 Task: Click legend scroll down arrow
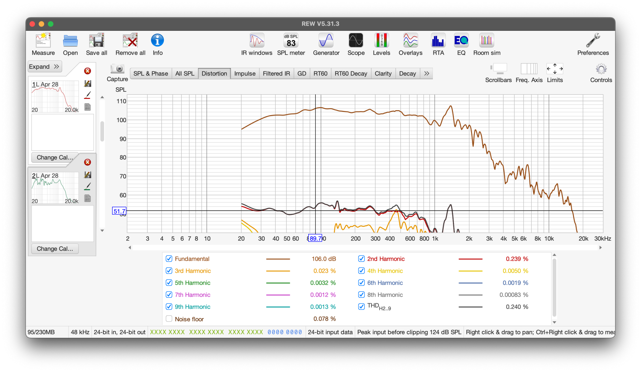(x=554, y=322)
